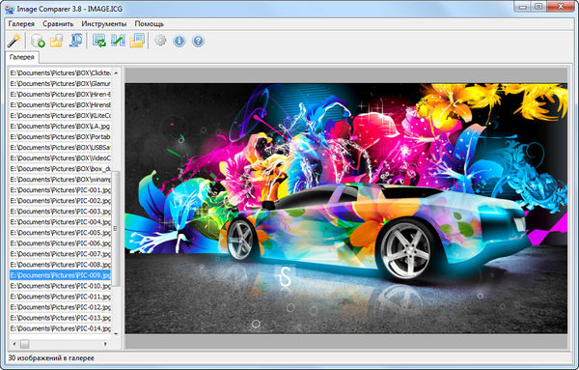Select PIC-002.jpg in the list
This screenshot has height=370, width=579.
tap(60, 201)
